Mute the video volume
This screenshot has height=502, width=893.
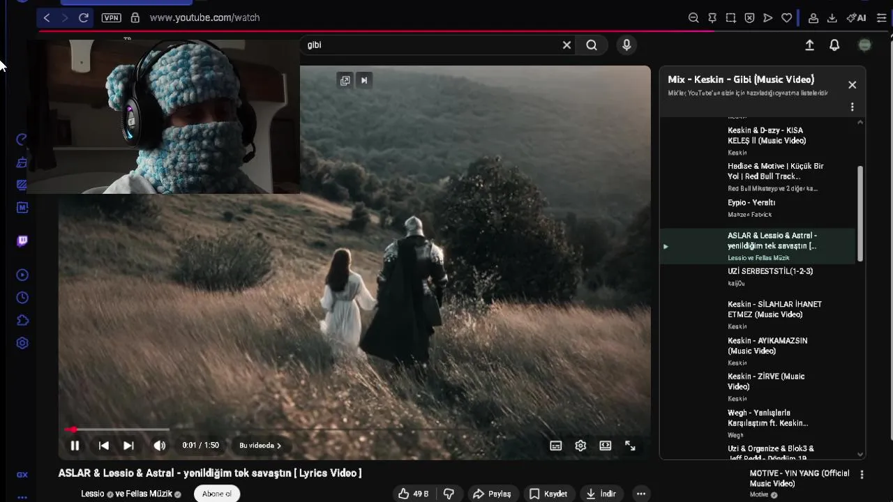160,446
